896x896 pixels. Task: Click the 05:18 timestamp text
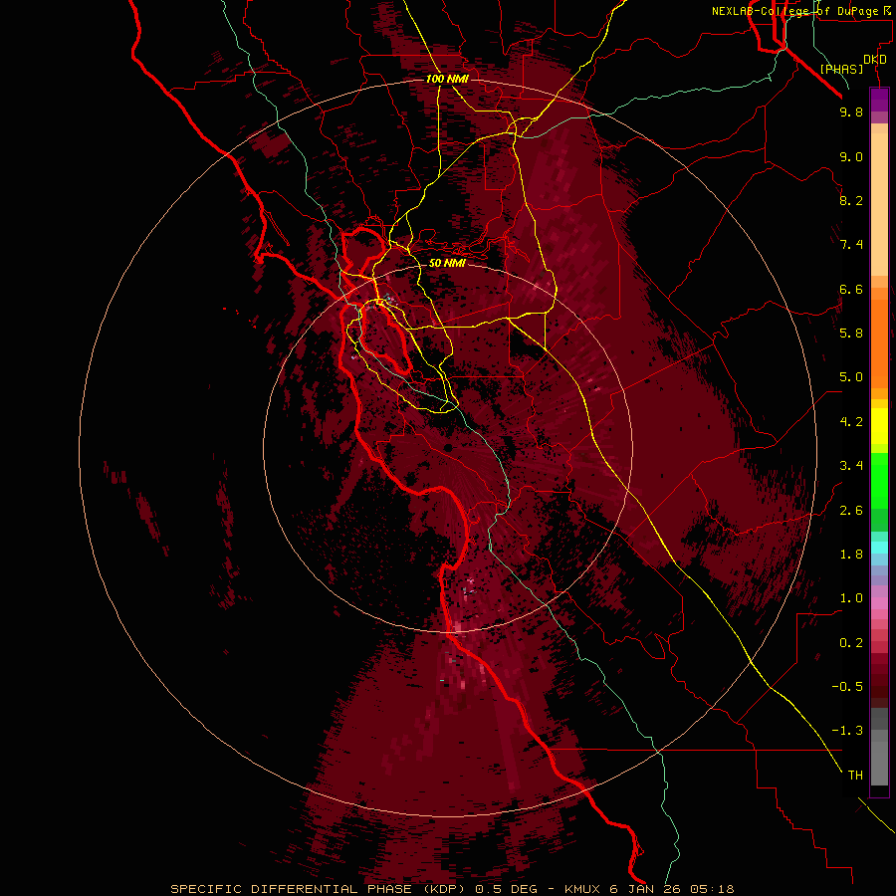pyautogui.click(x=712, y=889)
